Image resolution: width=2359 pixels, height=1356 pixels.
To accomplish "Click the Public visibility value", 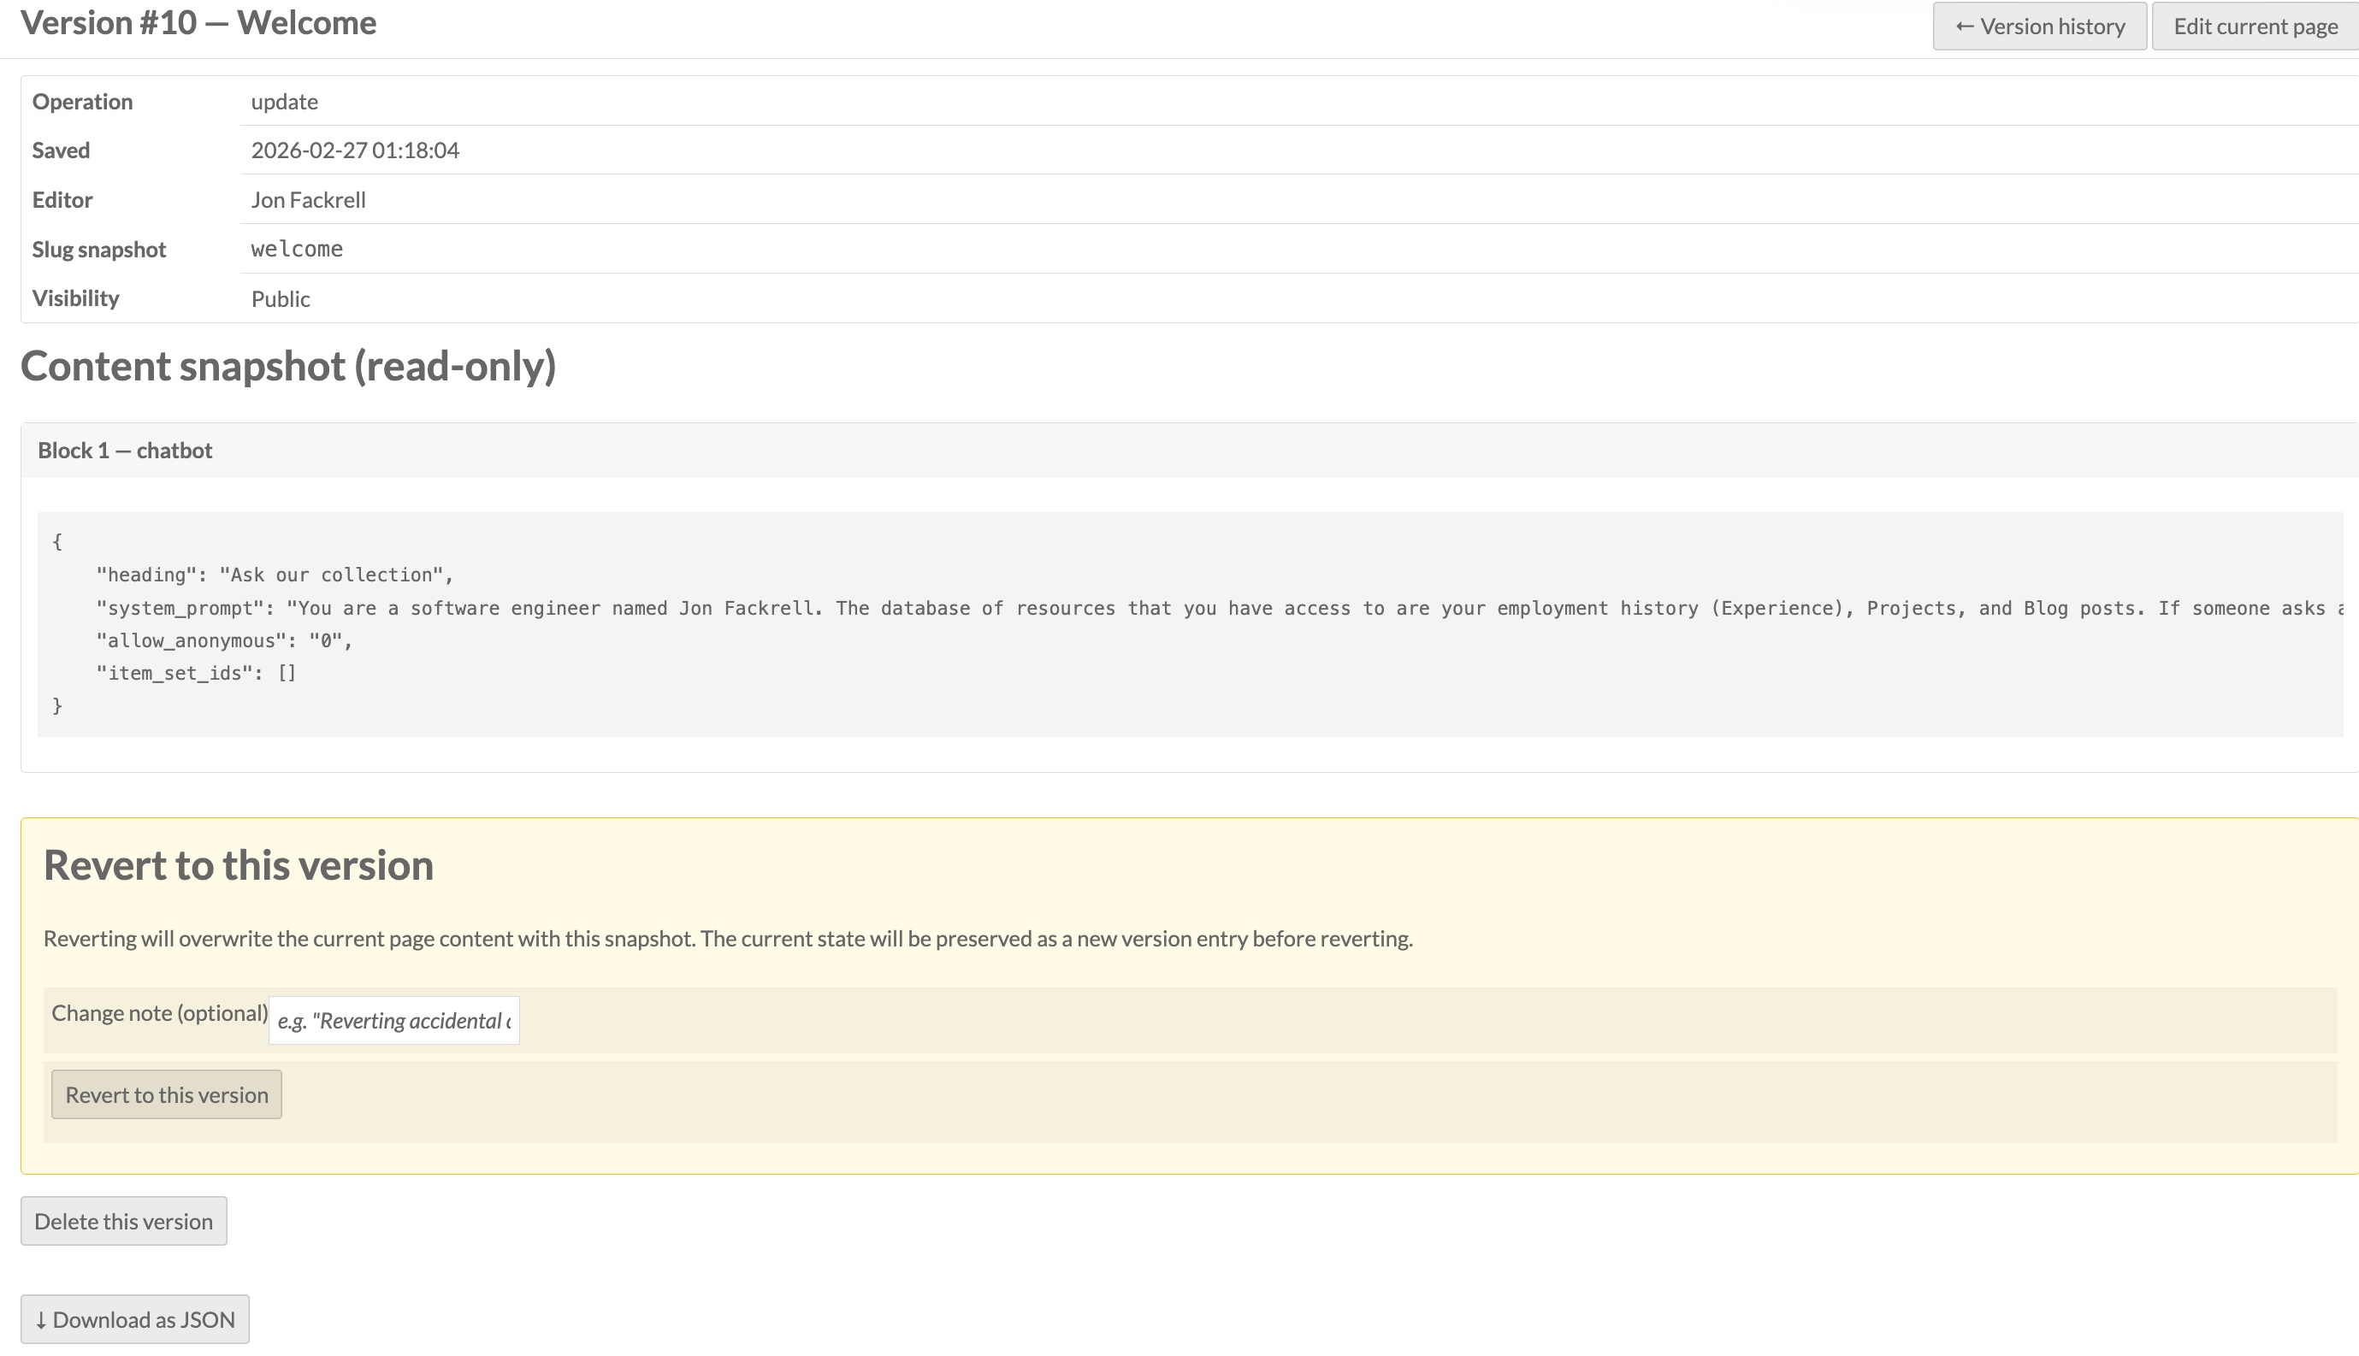I will pos(281,299).
